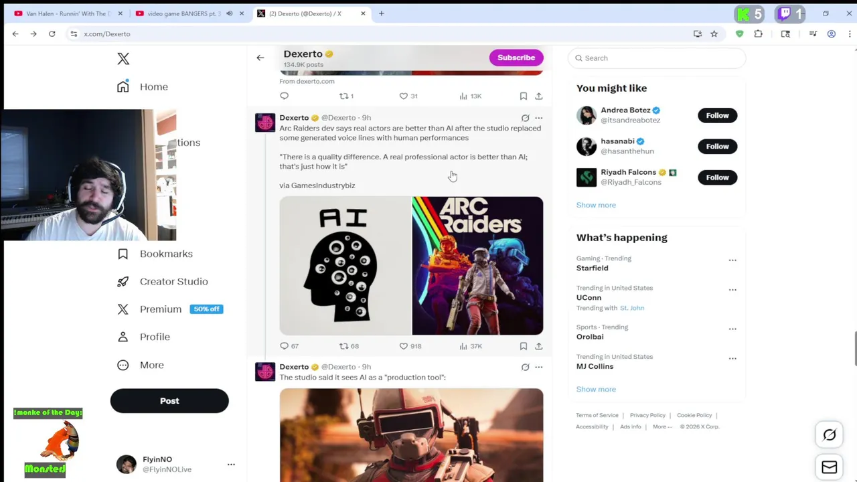Bookmark the post from dexerto.com
Viewport: 857px width, 482px height.
[x=524, y=96]
